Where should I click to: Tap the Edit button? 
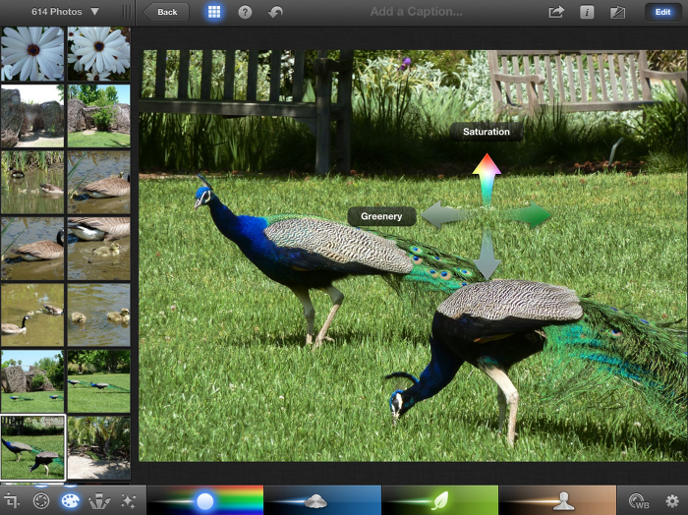click(662, 12)
